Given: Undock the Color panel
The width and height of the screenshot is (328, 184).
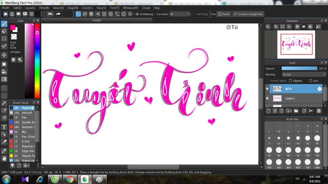Looking at the screenshot, I should pos(34,20).
